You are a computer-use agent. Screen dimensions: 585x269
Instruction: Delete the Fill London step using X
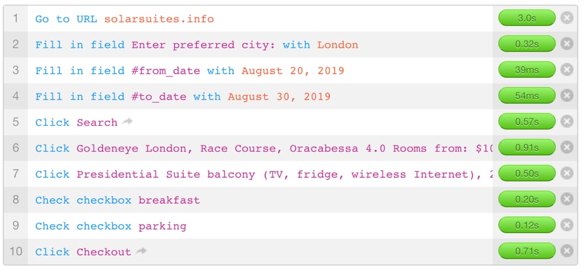pyautogui.click(x=567, y=44)
